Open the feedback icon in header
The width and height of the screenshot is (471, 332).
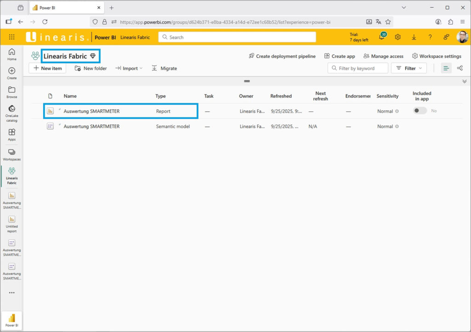pos(446,37)
